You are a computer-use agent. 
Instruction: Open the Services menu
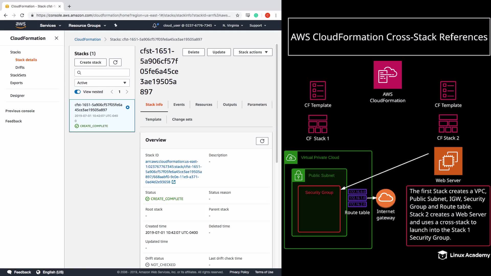[x=50, y=26]
